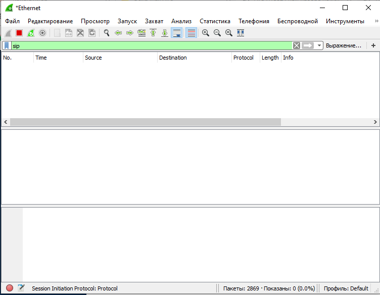Click the open capture file icon
380x295 pixels.
pyautogui.click(x=57, y=33)
